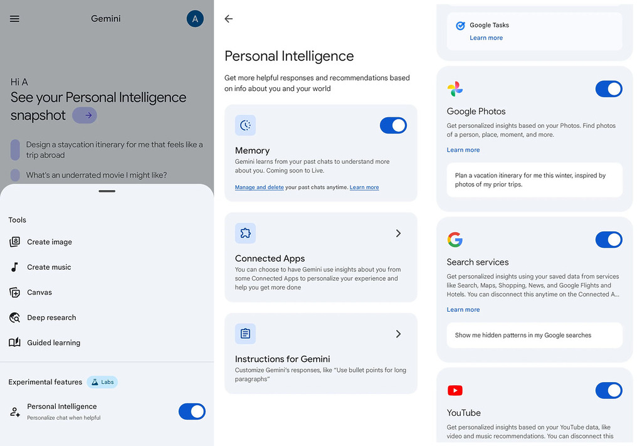Click the Deep research icon
The width and height of the screenshot is (642, 446).
click(15, 317)
